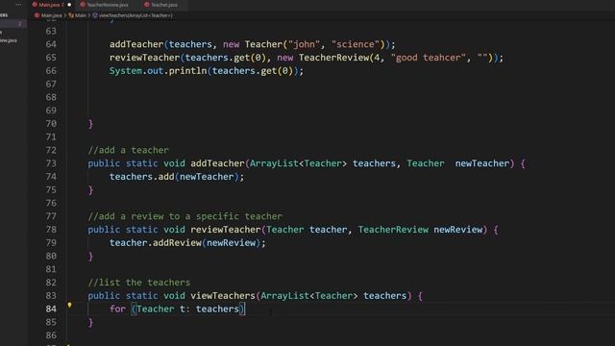This screenshot has height=346, width=615.
Task: Click line number 78 in the gutter
Action: tap(51, 230)
